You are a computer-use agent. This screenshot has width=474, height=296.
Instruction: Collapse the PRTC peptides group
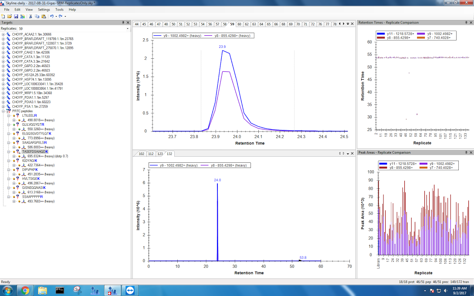click(x=3, y=111)
